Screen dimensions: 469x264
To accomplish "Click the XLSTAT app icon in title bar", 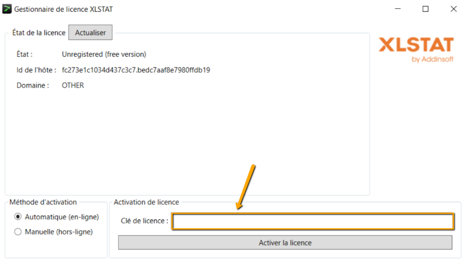I will 7,9.
